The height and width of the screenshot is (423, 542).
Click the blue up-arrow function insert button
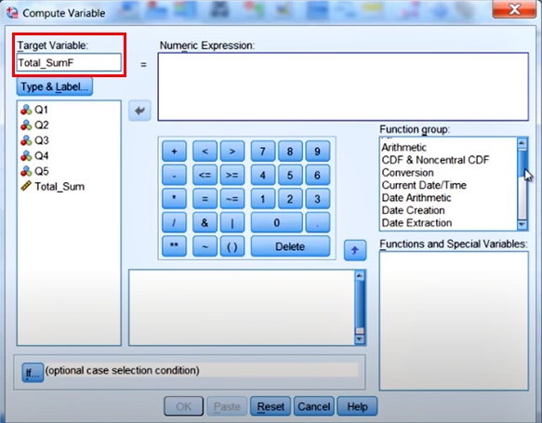pyautogui.click(x=355, y=250)
